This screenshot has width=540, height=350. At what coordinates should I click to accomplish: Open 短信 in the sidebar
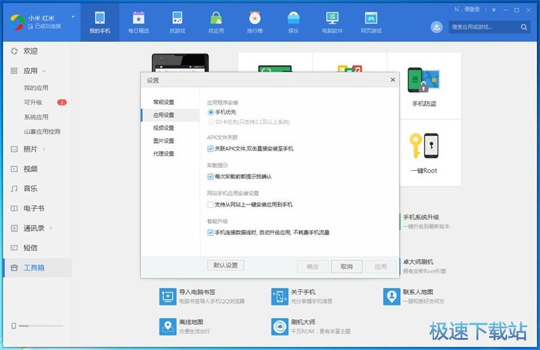point(30,248)
